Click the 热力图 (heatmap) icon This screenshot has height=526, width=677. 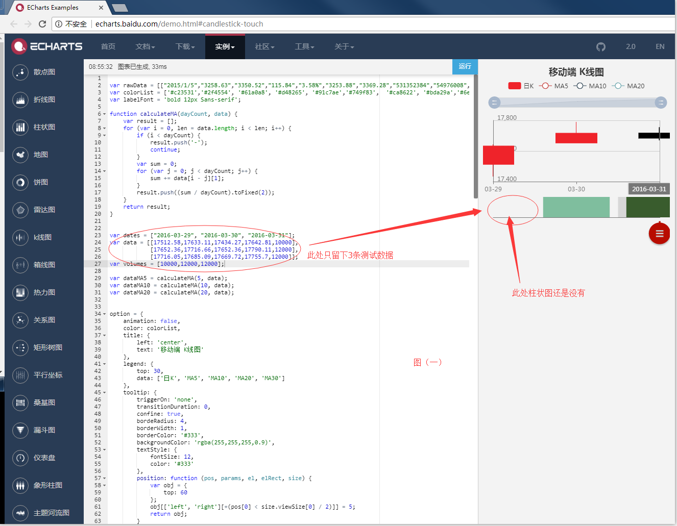coord(20,292)
